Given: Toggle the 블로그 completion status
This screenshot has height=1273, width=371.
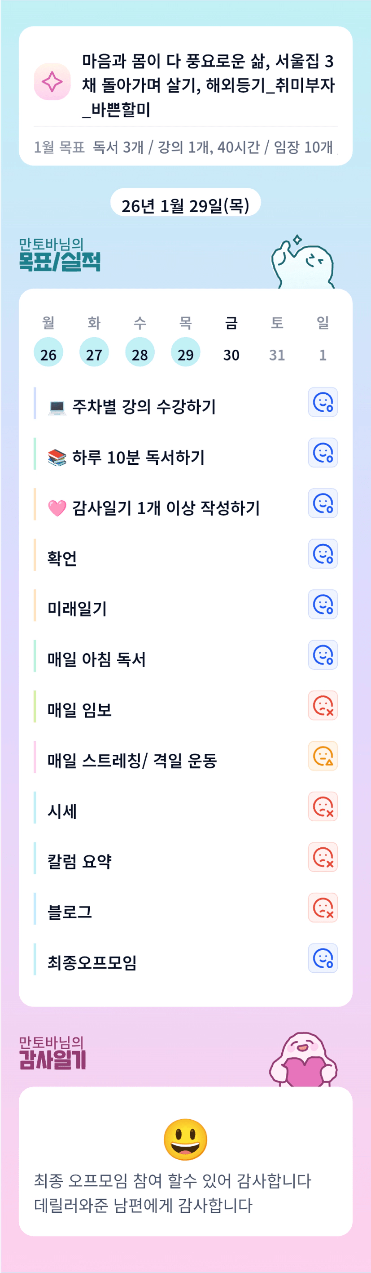Looking at the screenshot, I should 323,908.
